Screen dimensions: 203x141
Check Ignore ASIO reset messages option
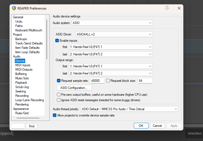[59, 100]
